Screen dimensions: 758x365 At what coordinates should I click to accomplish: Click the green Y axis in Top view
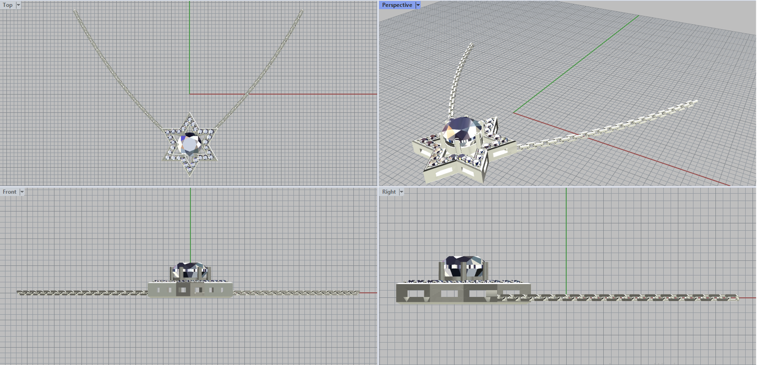pos(189,47)
